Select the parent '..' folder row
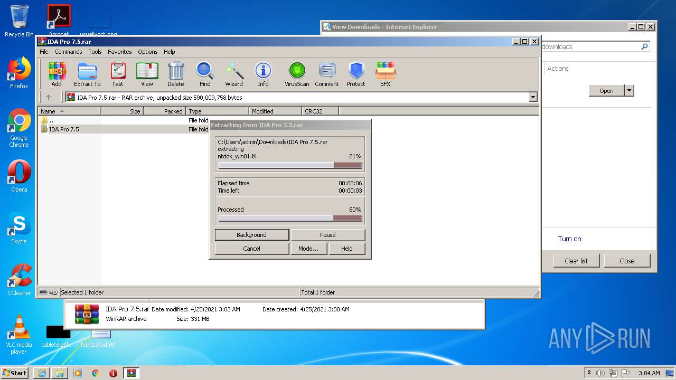676x380 pixels. [x=124, y=120]
